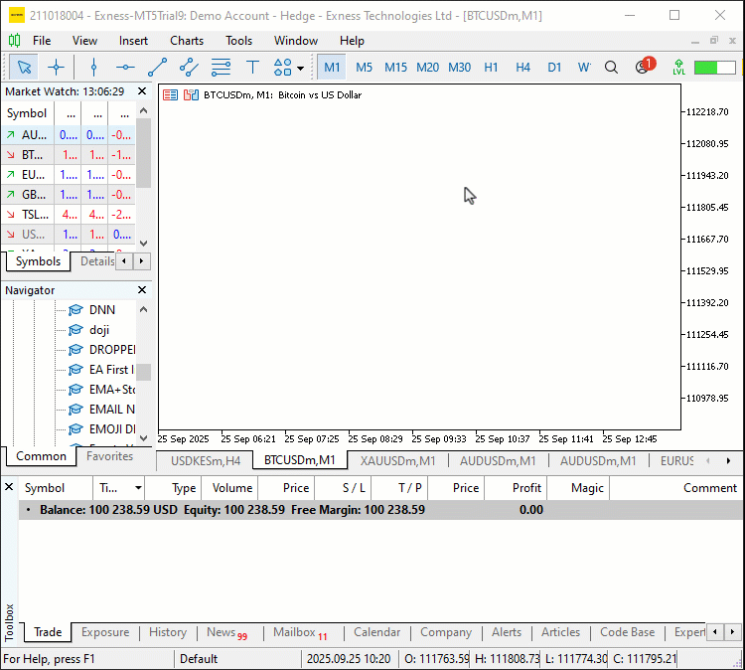Select the text label tool

click(x=252, y=67)
